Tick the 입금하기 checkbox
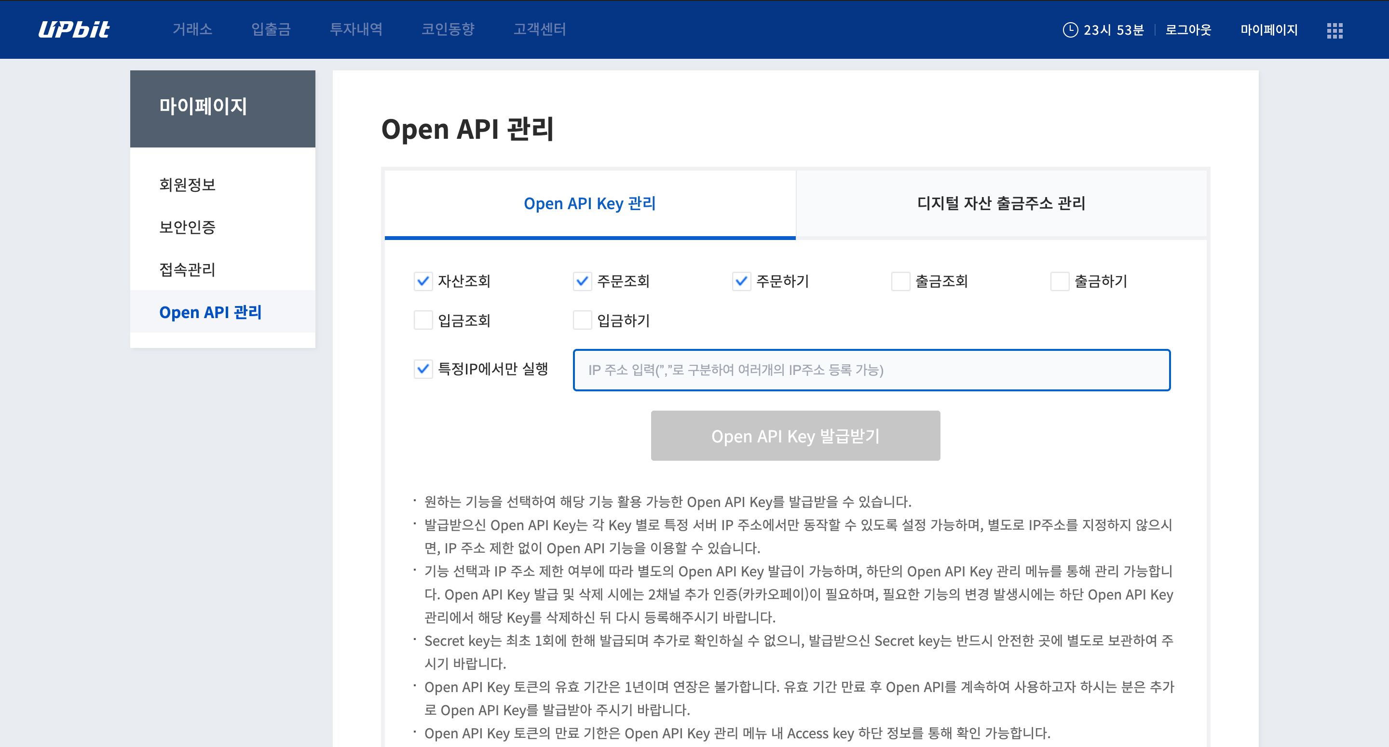The height and width of the screenshot is (747, 1389). [582, 320]
